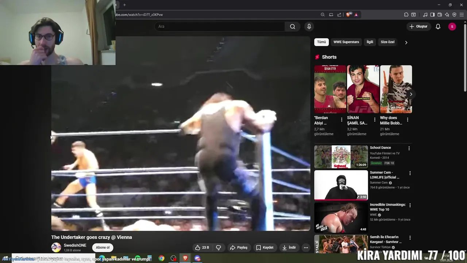The height and width of the screenshot is (263, 467).
Task: Open options menu for Semih ile Efecan'ın video
Action: pyautogui.click(x=410, y=237)
